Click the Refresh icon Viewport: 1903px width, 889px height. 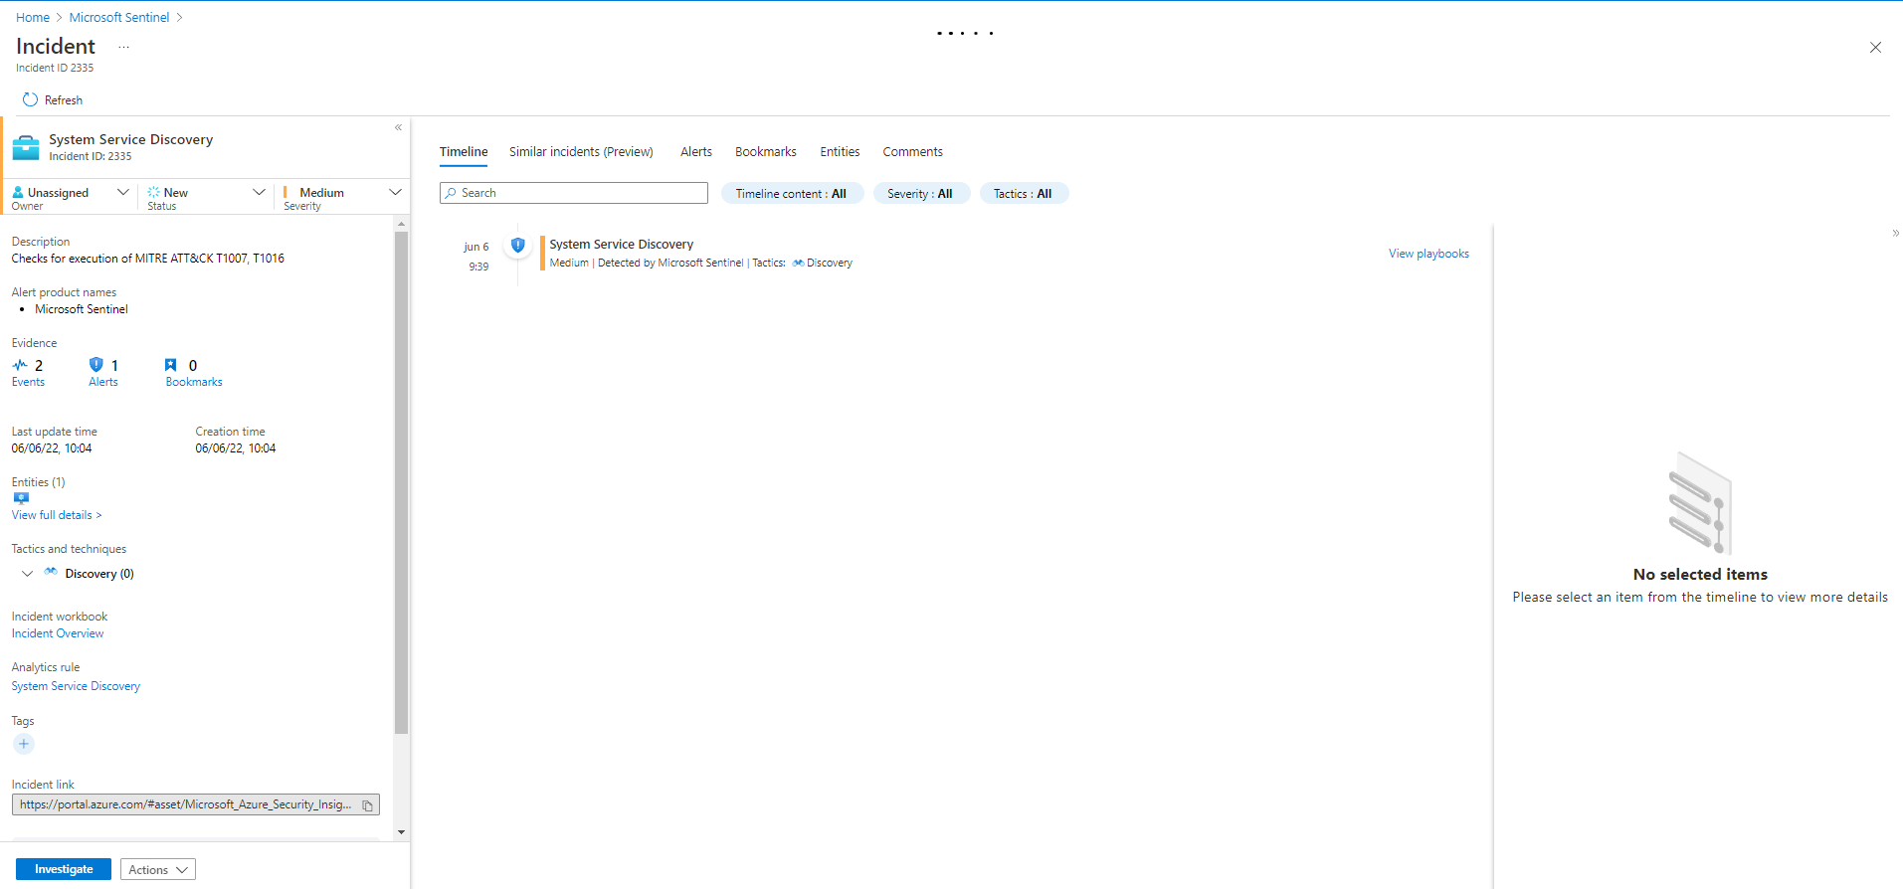click(x=30, y=99)
